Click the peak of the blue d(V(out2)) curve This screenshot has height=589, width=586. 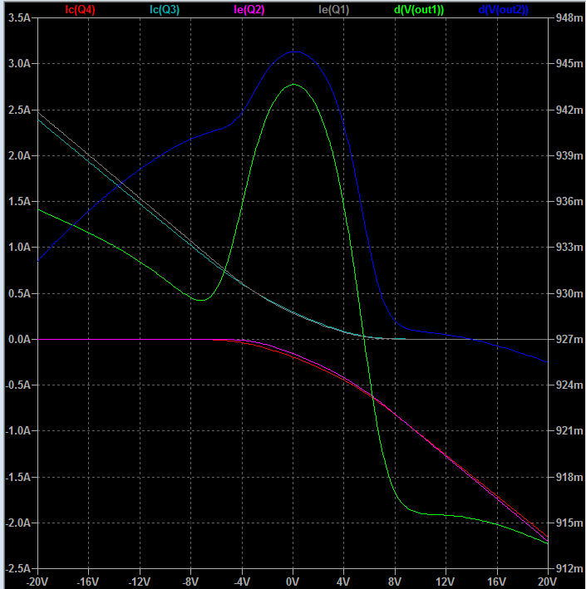pos(296,52)
